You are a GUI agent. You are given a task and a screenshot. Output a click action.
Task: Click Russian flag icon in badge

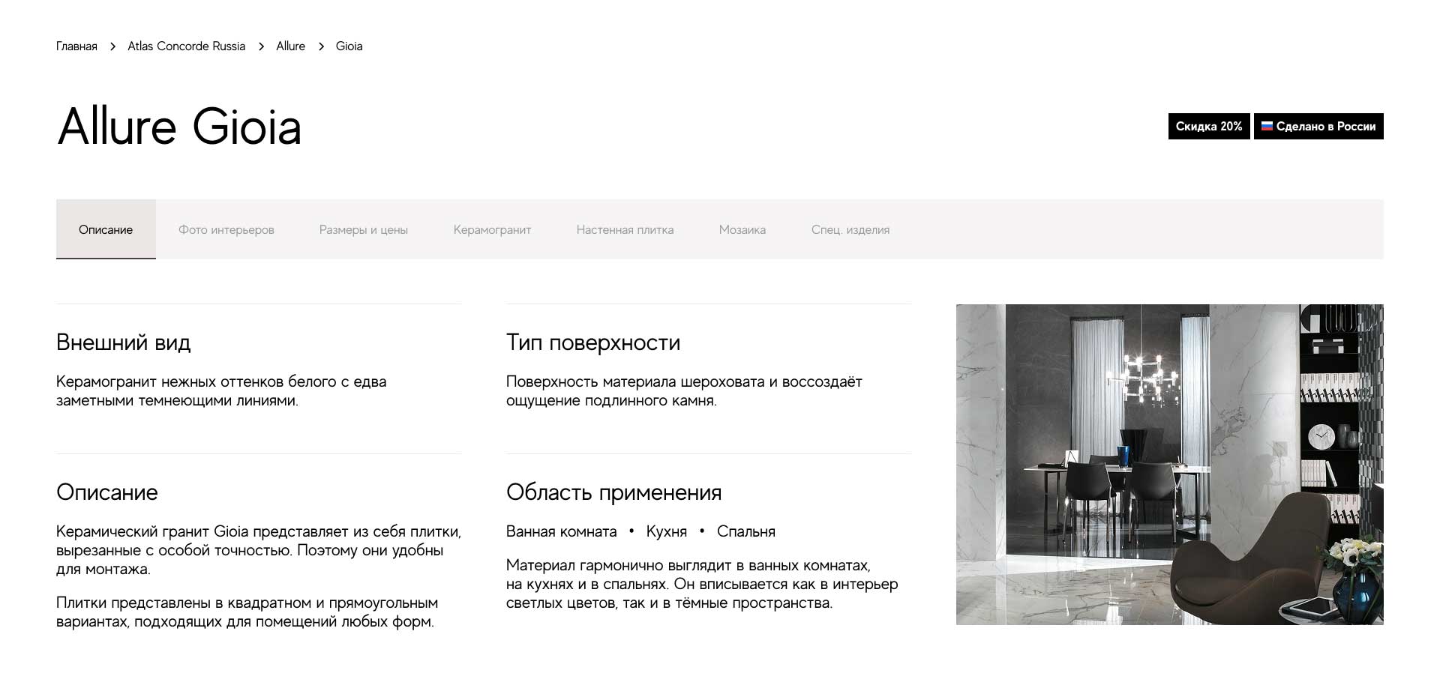1267,126
